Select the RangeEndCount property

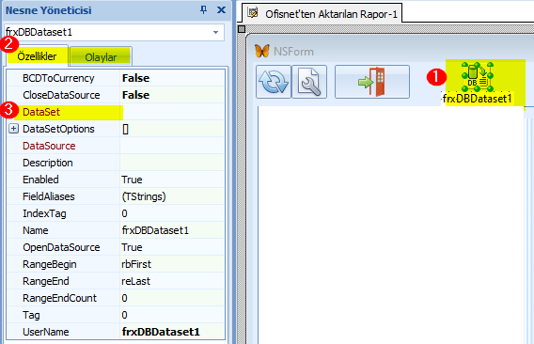[x=59, y=298]
